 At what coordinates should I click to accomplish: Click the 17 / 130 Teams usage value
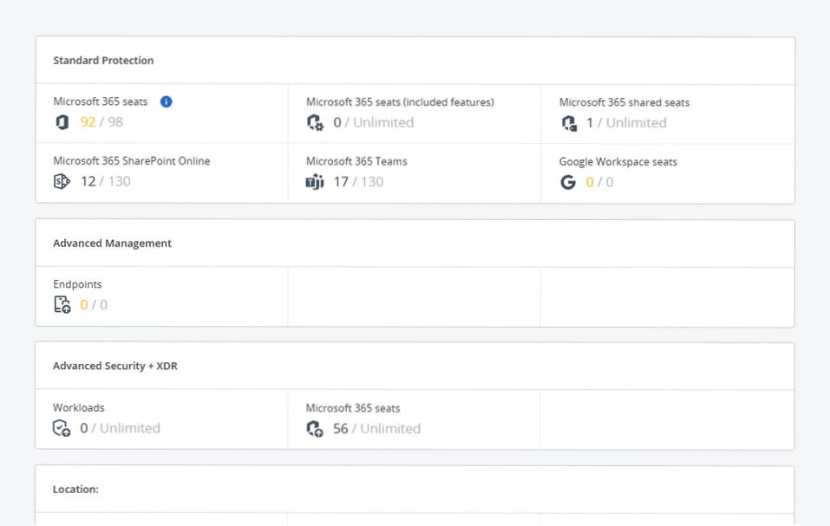click(358, 182)
